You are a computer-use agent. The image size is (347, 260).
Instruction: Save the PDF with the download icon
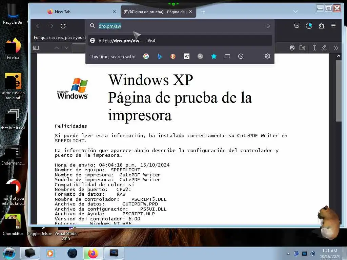(302, 48)
